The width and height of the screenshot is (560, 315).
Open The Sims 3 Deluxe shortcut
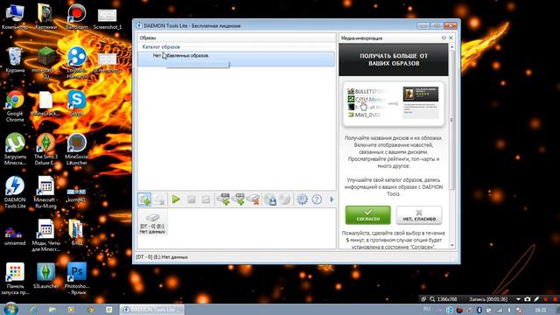pos(45,150)
